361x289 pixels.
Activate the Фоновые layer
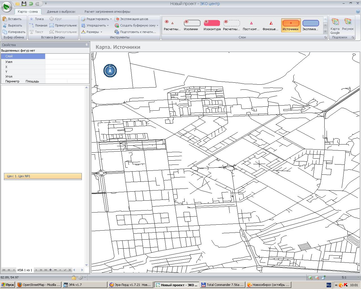coord(271,25)
